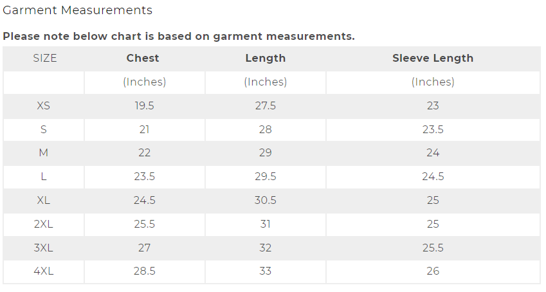The width and height of the screenshot is (546, 292).
Task: Click the 3XL size row label
Action: point(44,248)
